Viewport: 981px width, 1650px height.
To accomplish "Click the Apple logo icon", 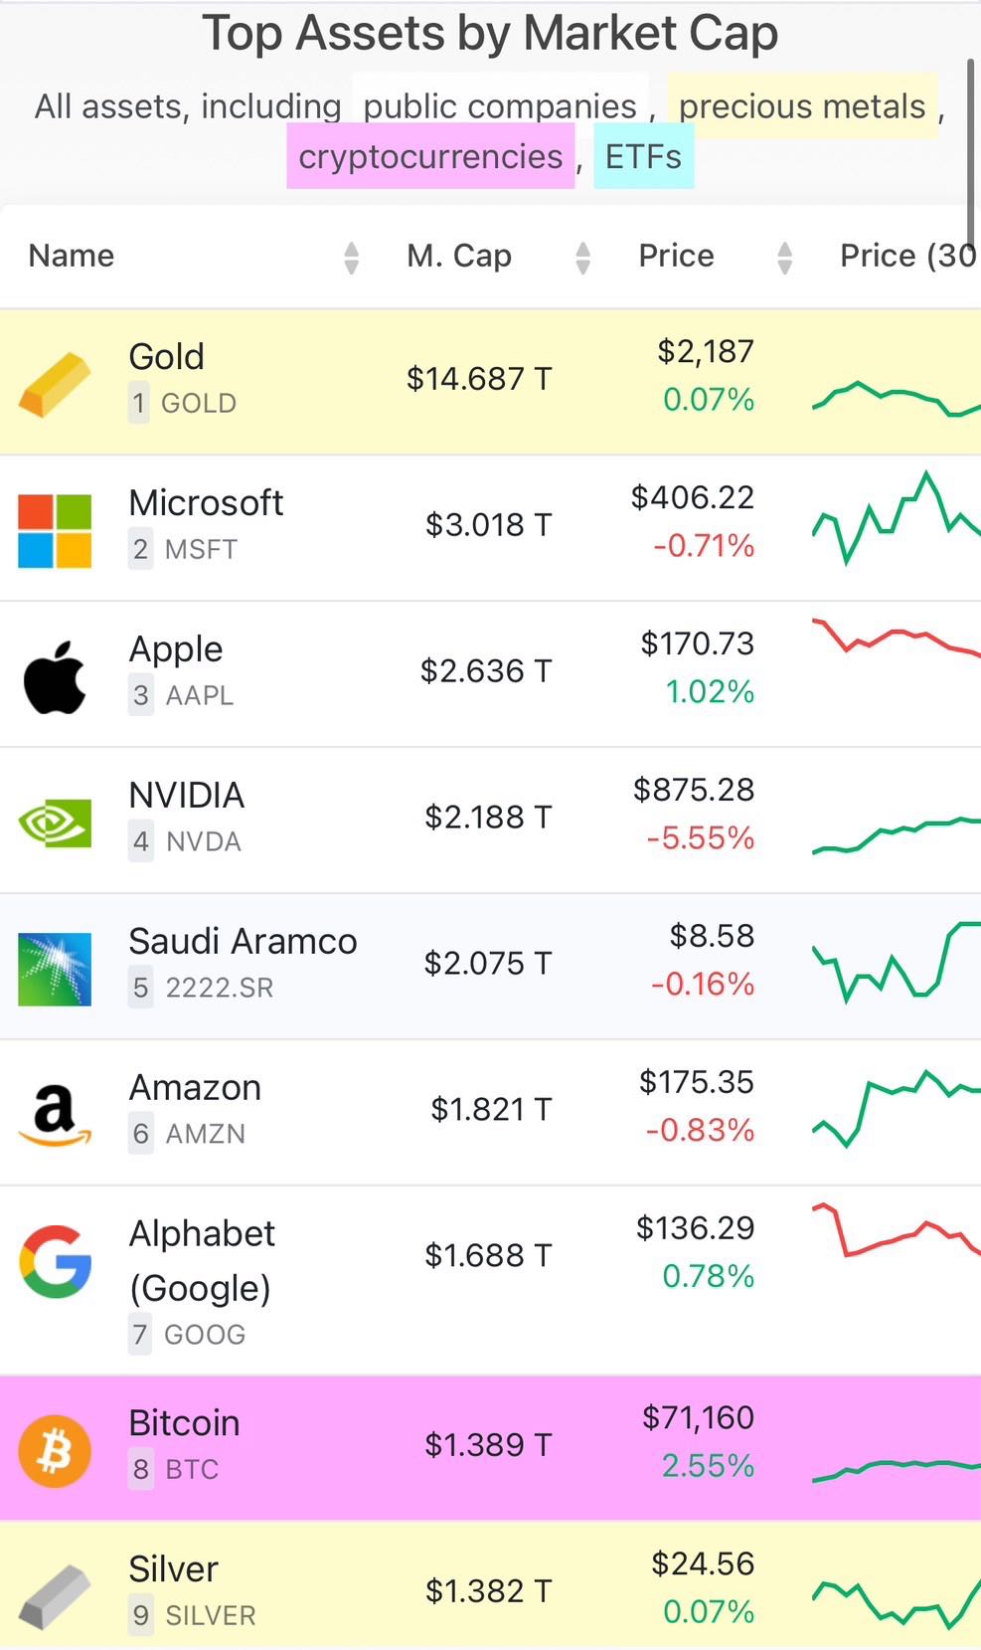I will point(55,677).
